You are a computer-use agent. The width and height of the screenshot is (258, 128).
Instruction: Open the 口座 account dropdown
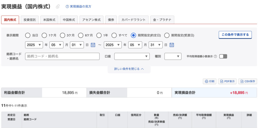[x=132, y=56]
